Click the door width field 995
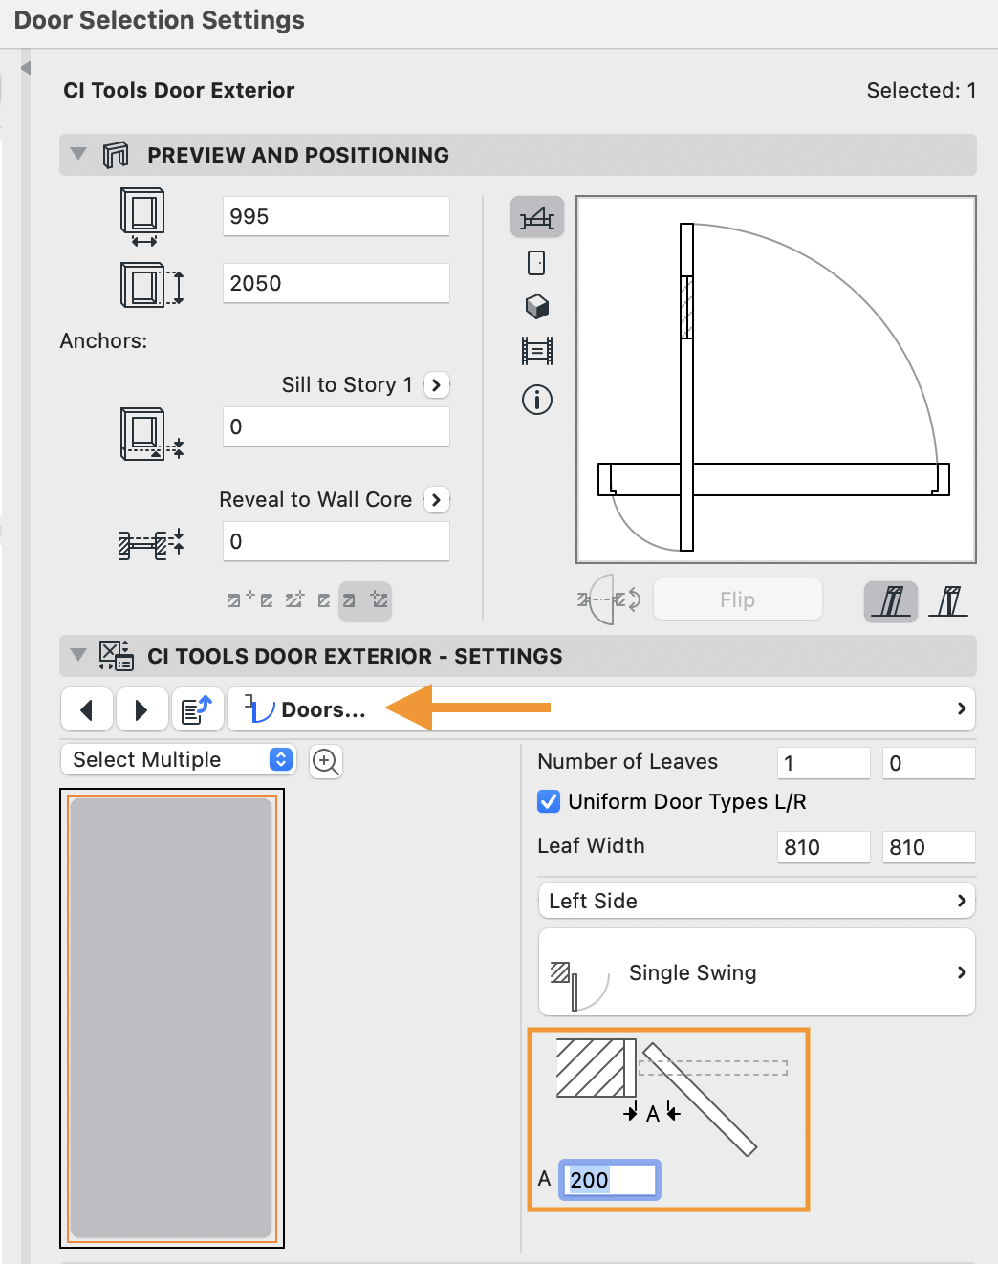 [x=336, y=216]
